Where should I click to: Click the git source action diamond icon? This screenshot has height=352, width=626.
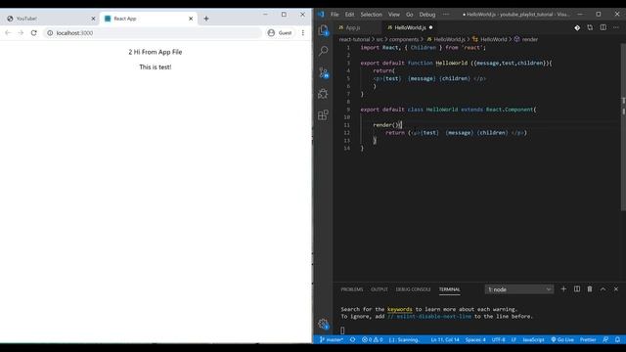(x=577, y=27)
